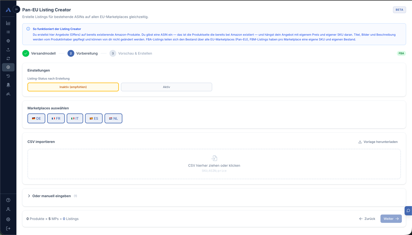Screen dimensions: 412x235
Task: Click the help question-mark icon
Action: (8, 200)
